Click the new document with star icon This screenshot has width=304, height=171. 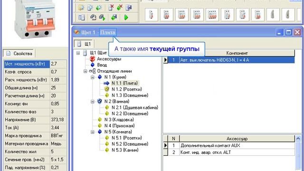click(90, 8)
